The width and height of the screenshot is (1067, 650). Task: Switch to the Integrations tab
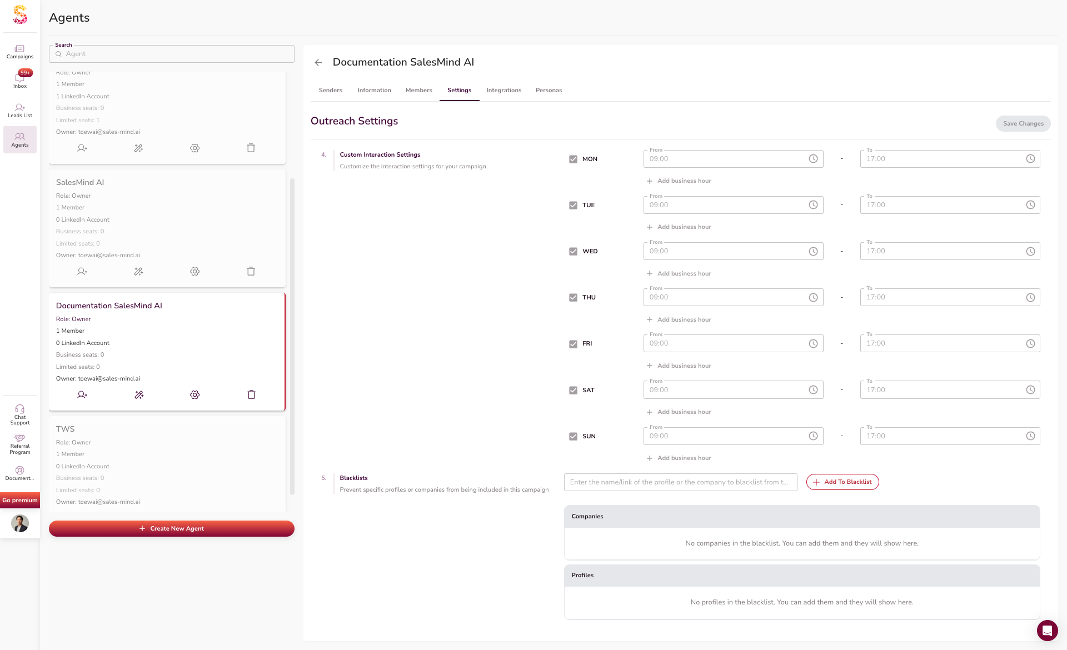click(x=503, y=90)
